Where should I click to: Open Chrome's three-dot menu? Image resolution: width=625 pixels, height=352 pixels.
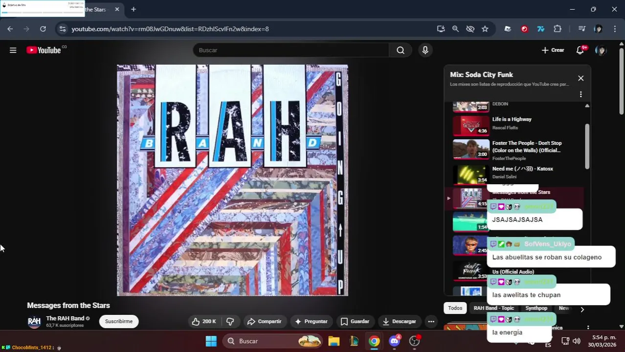(x=615, y=29)
